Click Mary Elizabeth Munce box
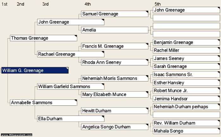The height and width of the screenshot is (137, 221). tap(114, 94)
